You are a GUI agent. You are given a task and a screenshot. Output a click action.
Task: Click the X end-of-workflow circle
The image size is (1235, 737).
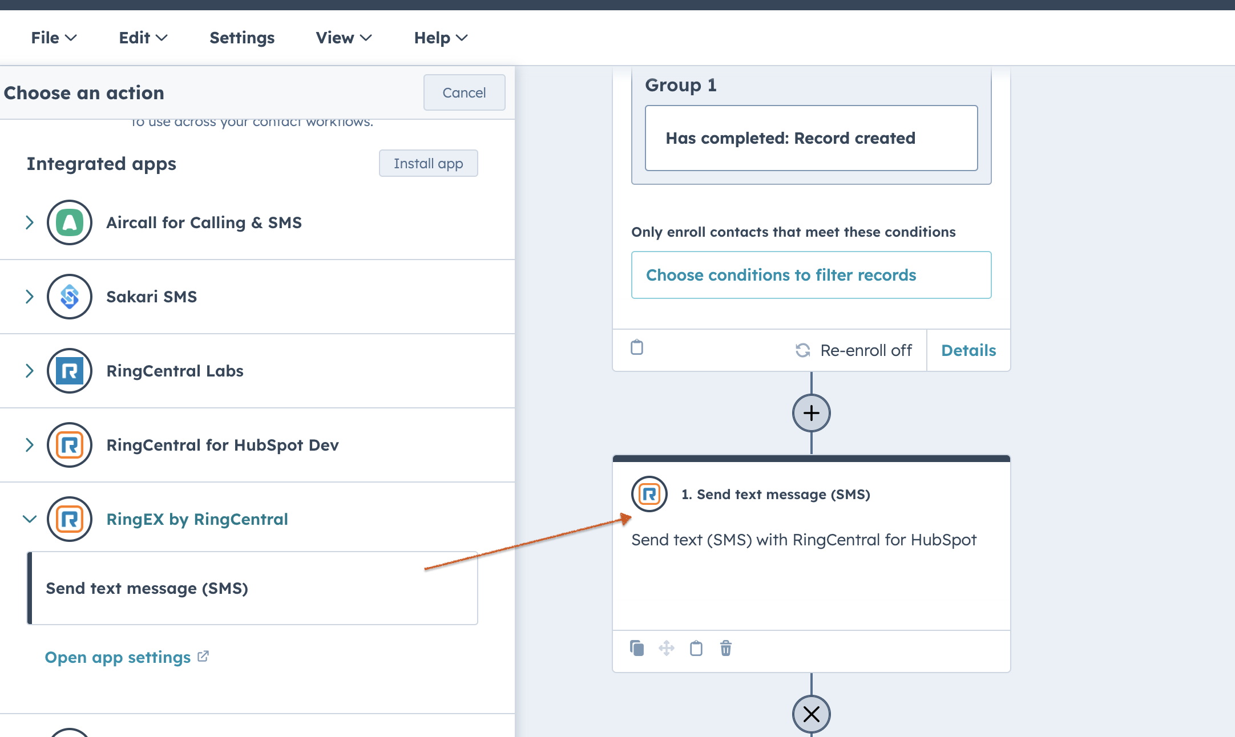tap(811, 714)
